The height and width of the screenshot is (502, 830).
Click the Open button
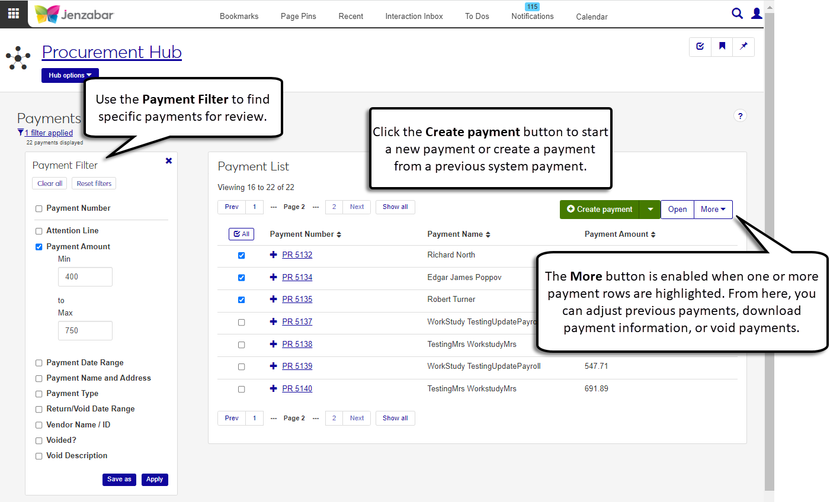677,209
